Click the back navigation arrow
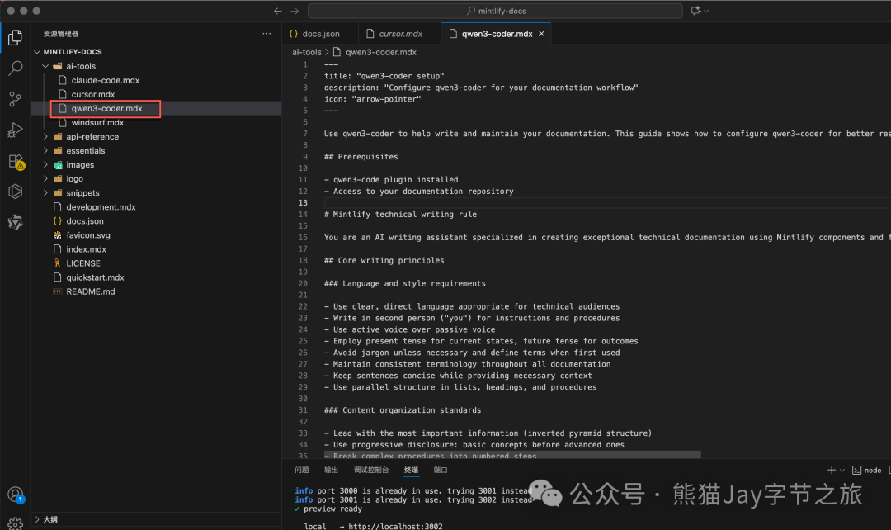This screenshot has height=530, width=891. [278, 11]
